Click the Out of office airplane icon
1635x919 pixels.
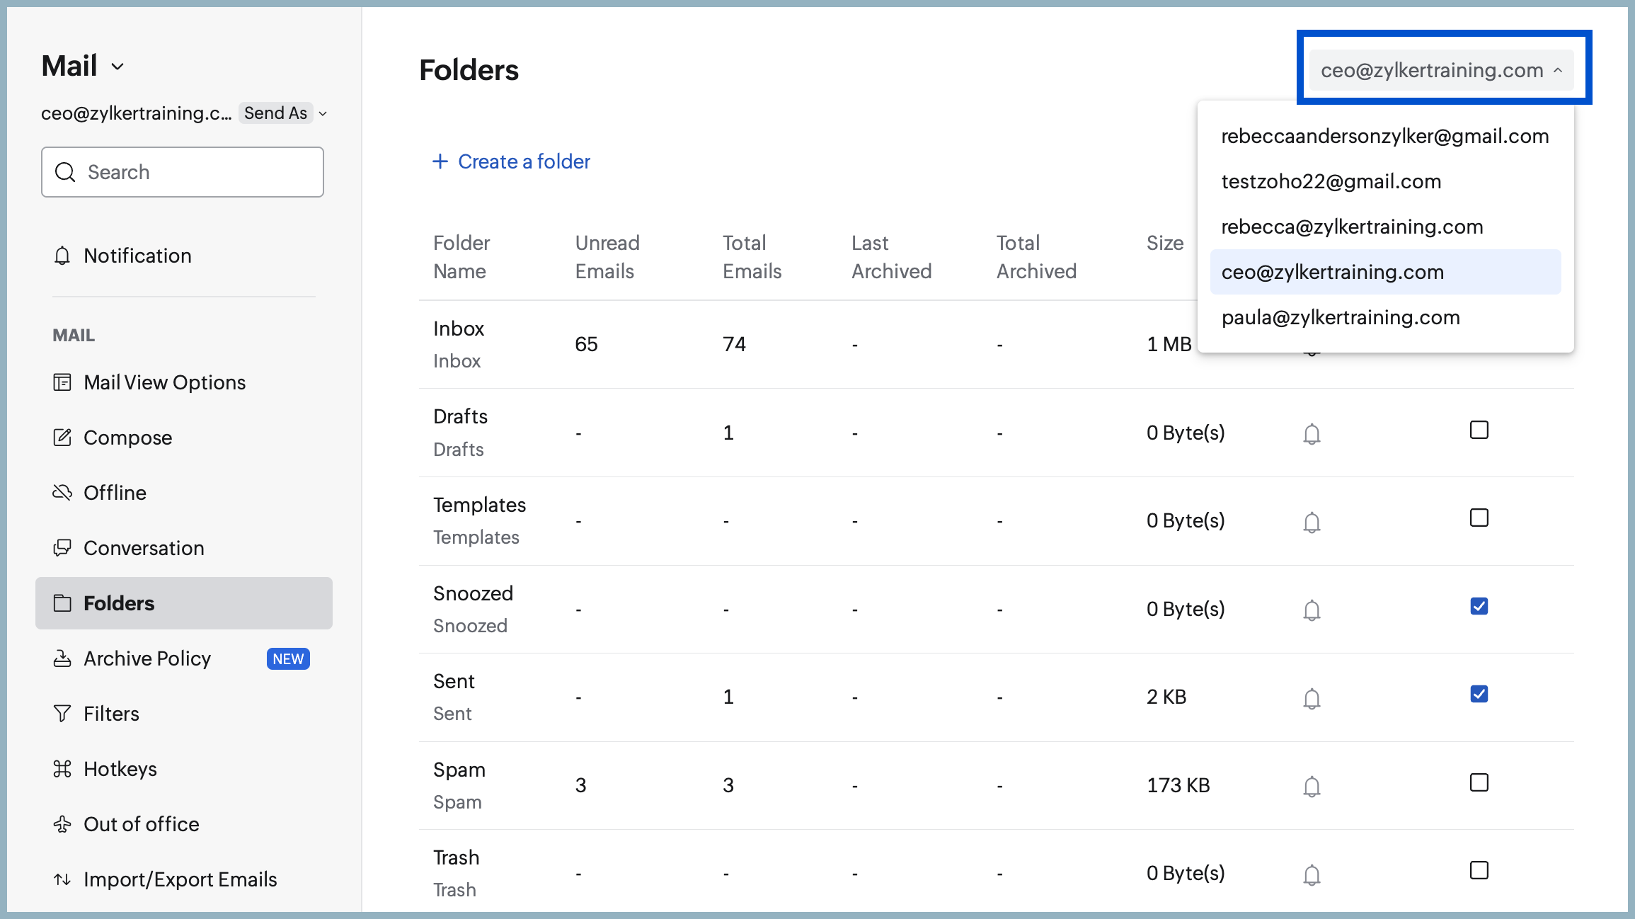[62, 824]
